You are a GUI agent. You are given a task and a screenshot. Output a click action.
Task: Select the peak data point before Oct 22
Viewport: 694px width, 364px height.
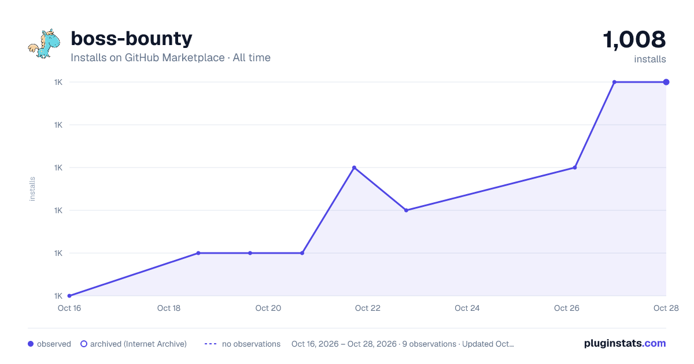click(354, 168)
